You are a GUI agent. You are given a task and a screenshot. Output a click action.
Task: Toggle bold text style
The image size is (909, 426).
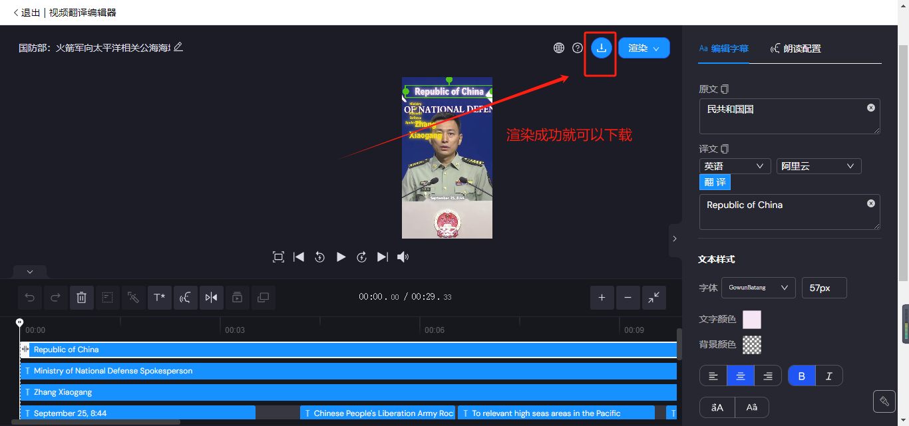(802, 376)
